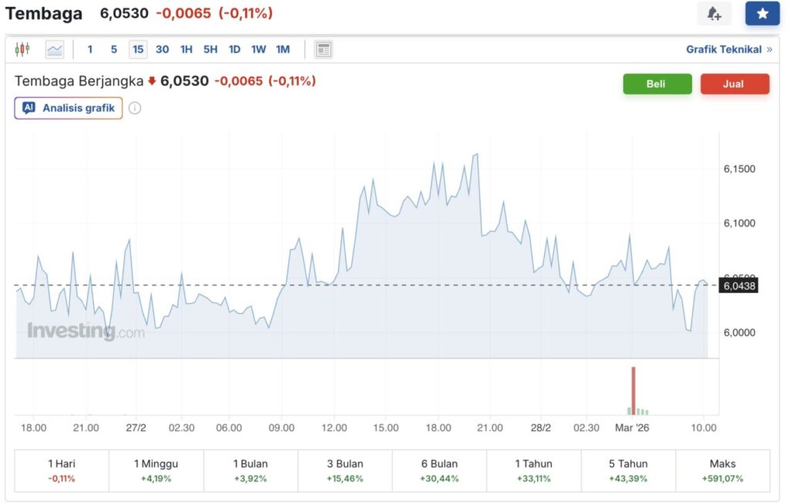The width and height of the screenshot is (789, 504).
Task: Click the AI badge icon
Action: pos(29,108)
